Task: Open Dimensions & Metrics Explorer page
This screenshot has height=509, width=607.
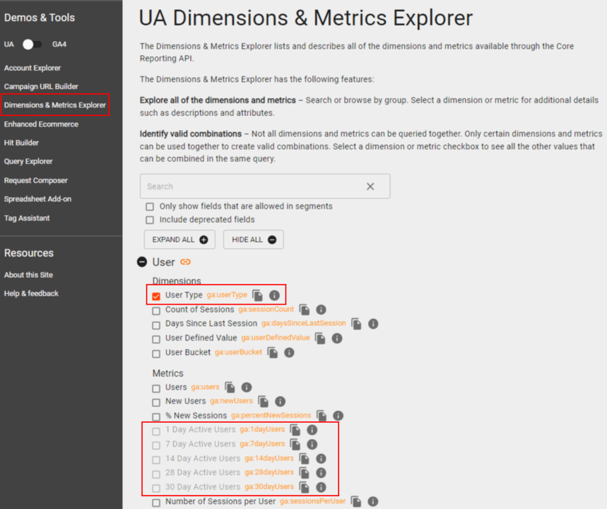Action: click(x=55, y=105)
